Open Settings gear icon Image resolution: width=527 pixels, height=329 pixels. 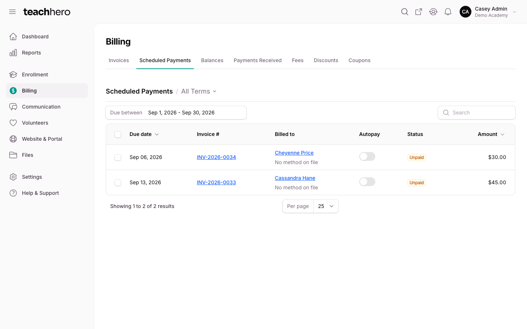(x=13, y=177)
